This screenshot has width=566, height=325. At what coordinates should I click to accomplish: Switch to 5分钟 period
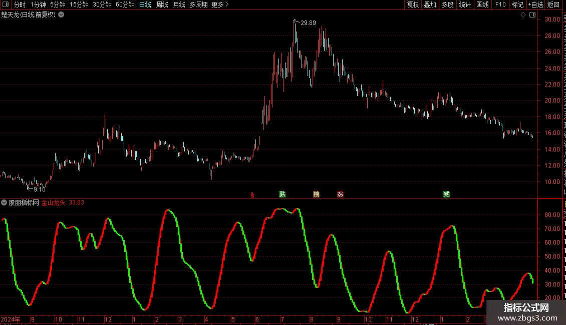click(58, 4)
